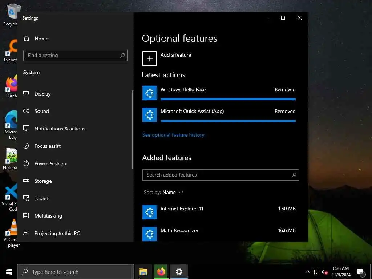Open Power & sleep settings
This screenshot has width=372, height=279.
[x=75, y=163]
